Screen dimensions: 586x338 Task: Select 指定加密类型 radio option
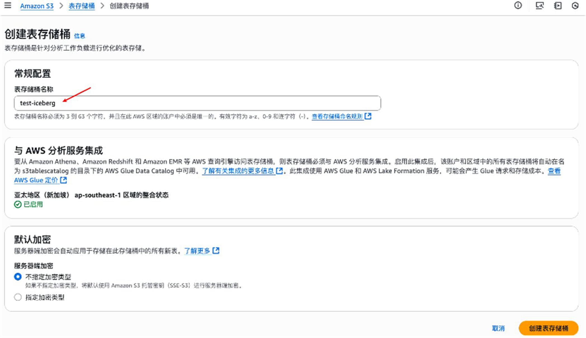pos(18,297)
